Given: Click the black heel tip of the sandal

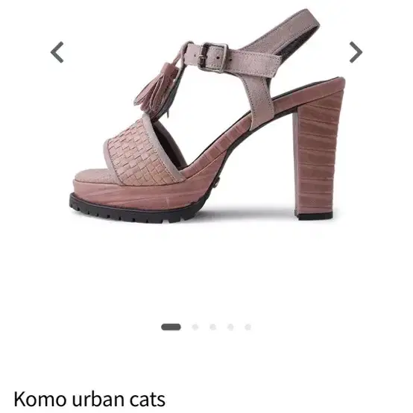Looking at the screenshot, I should click(315, 216).
